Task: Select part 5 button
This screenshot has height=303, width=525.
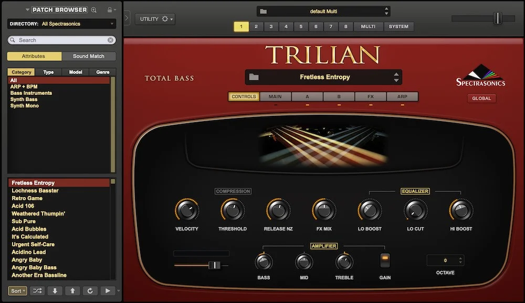Action: click(301, 26)
